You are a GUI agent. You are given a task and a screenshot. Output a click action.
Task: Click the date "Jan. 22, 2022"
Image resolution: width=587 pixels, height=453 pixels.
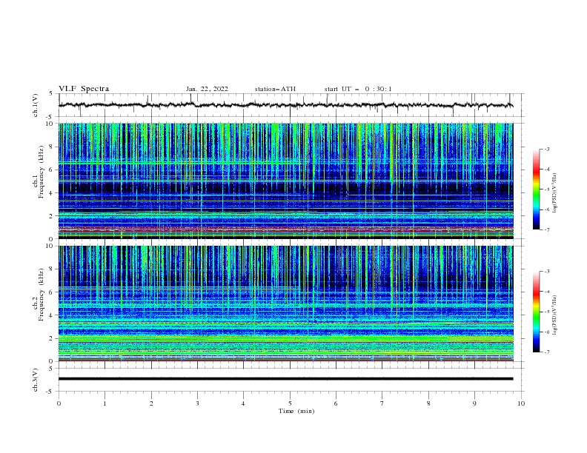point(207,89)
